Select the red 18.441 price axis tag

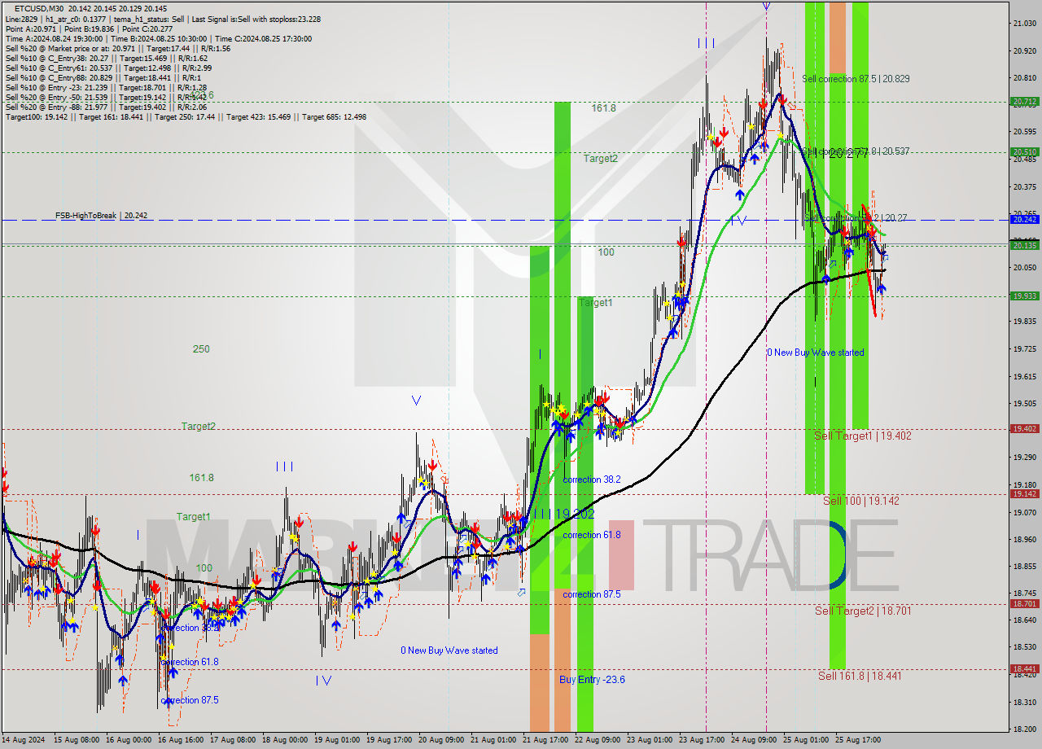pyautogui.click(x=1024, y=668)
